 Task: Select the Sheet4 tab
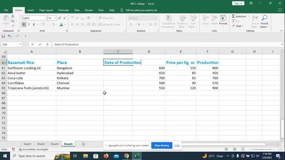point(68,144)
